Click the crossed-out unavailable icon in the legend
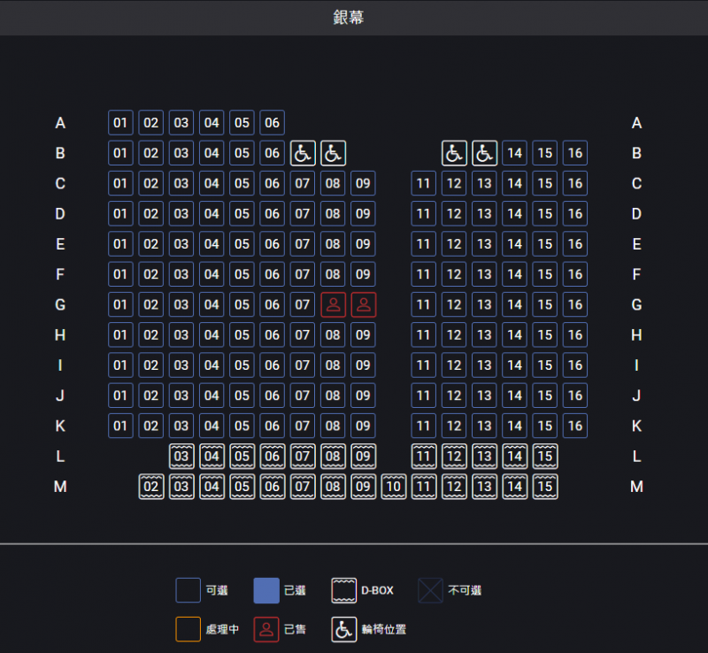Viewport: 708px width, 653px height. pyautogui.click(x=431, y=590)
